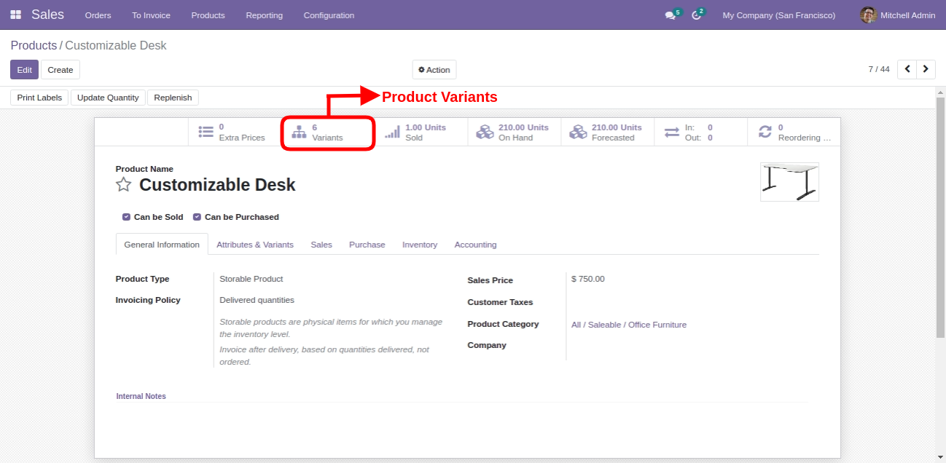Open the conversations chat icon
Image resolution: width=946 pixels, height=463 pixels.
point(670,15)
